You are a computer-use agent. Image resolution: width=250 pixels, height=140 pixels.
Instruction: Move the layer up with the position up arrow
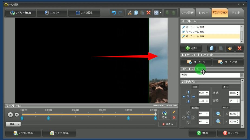point(189,92)
